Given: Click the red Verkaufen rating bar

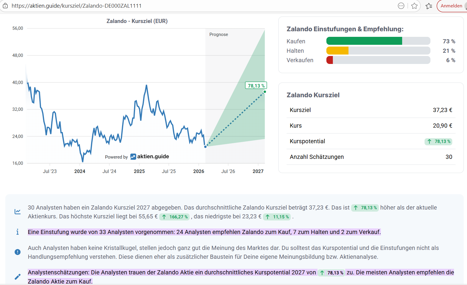Looking at the screenshot, I should click(x=330, y=60).
